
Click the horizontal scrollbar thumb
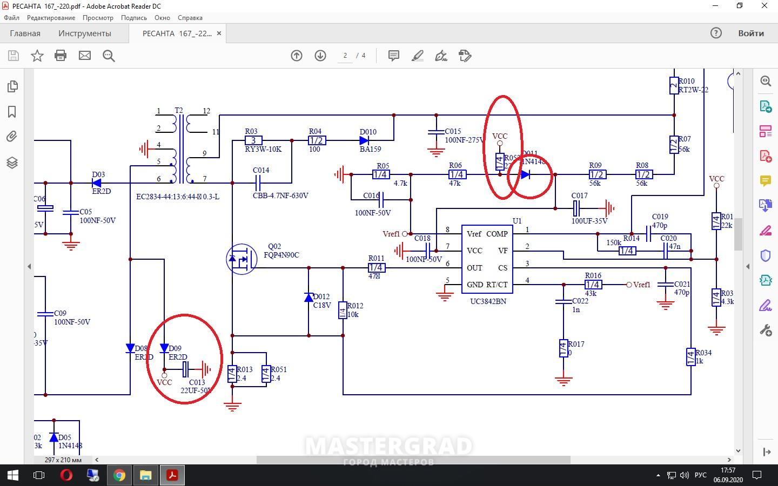[x=413, y=460]
